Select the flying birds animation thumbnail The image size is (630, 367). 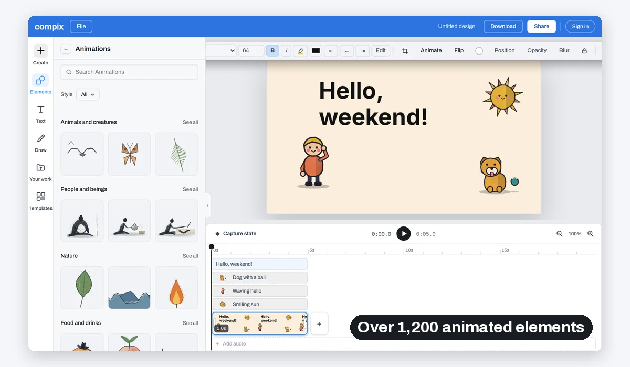click(x=82, y=154)
